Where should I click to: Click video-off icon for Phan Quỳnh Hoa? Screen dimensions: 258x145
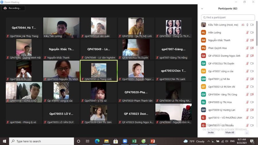pyautogui.click(x=252, y=48)
